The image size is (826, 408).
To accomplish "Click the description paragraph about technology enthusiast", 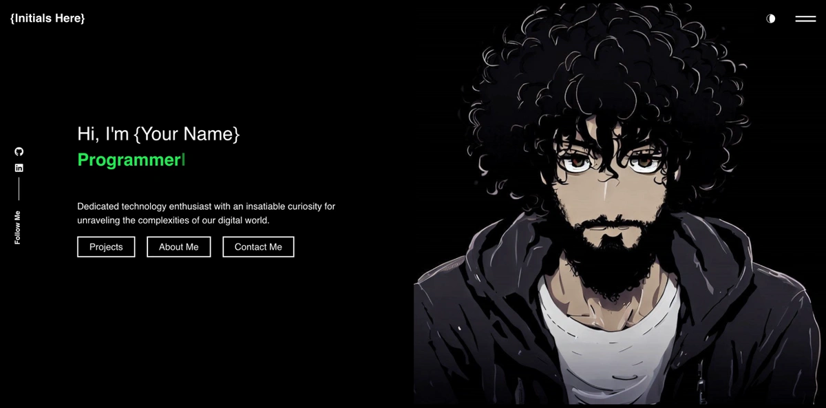I will tap(206, 213).
